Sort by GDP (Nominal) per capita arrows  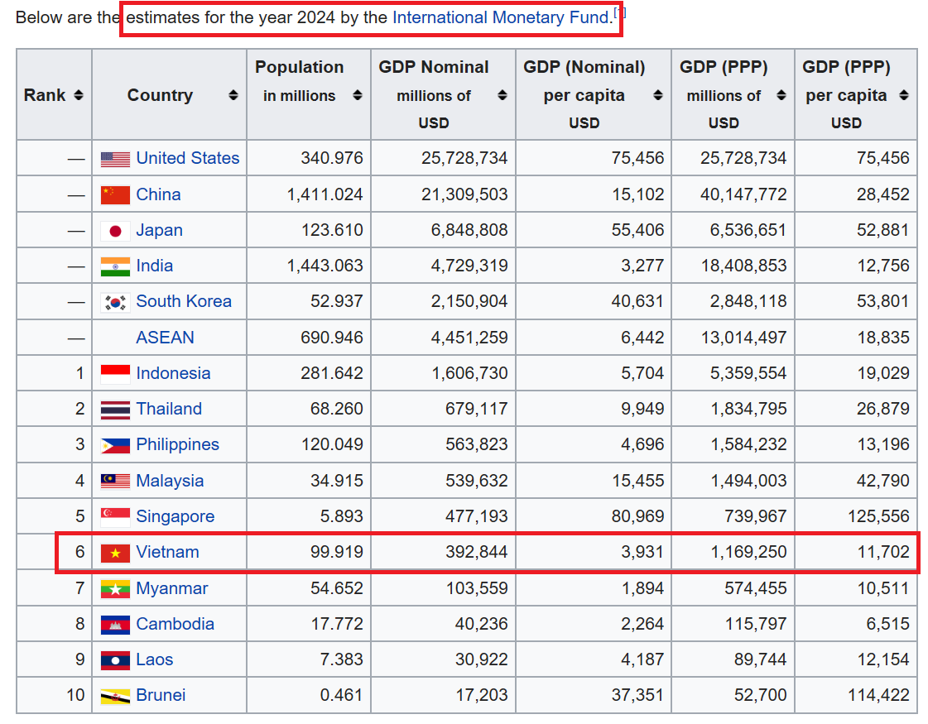pyautogui.click(x=658, y=95)
